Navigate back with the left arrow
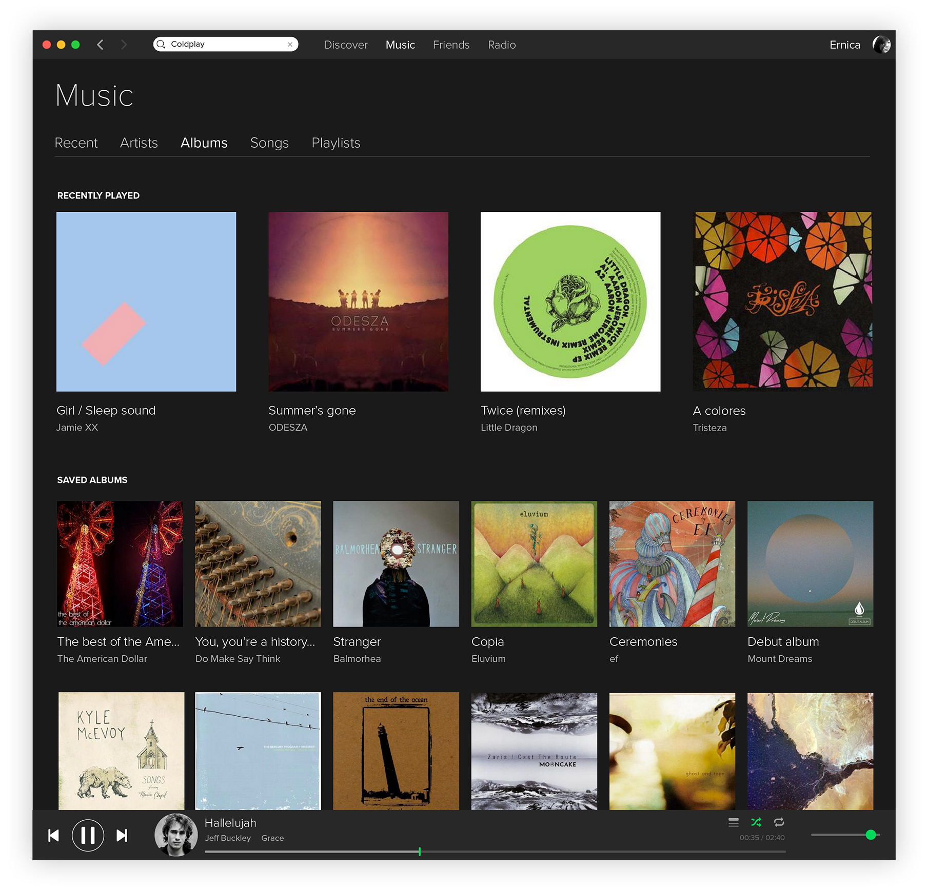This screenshot has height=891, width=928. tap(101, 45)
